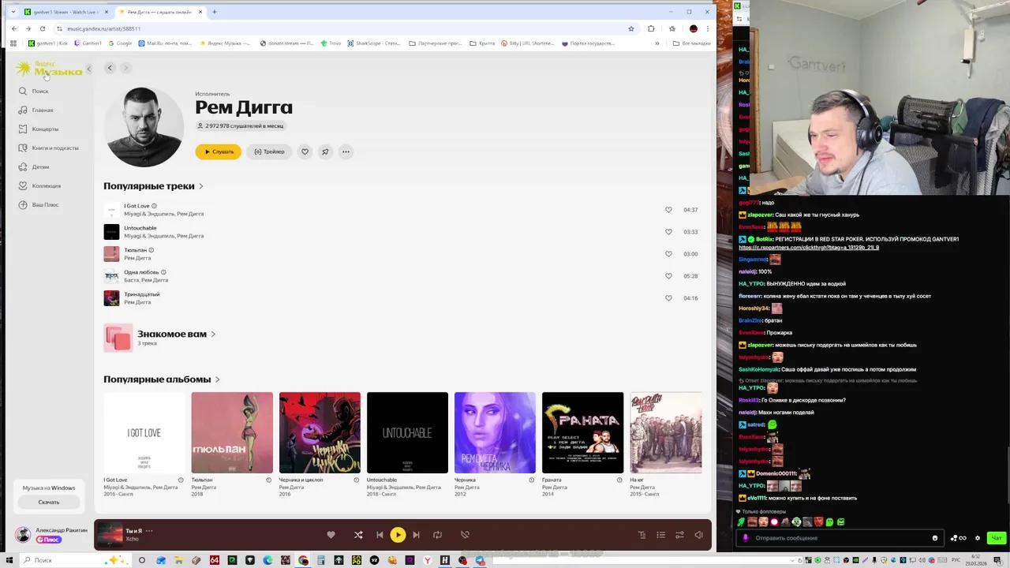Go to Главная in the sidebar
Viewport: 1010px width, 568px height.
tap(36, 110)
